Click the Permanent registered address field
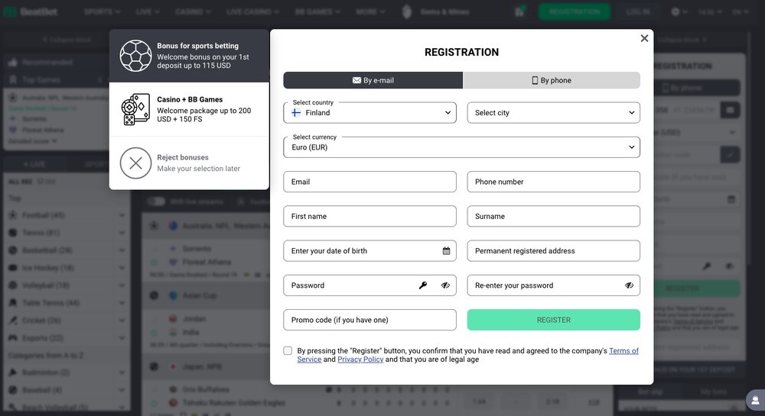The height and width of the screenshot is (416, 765). point(553,250)
